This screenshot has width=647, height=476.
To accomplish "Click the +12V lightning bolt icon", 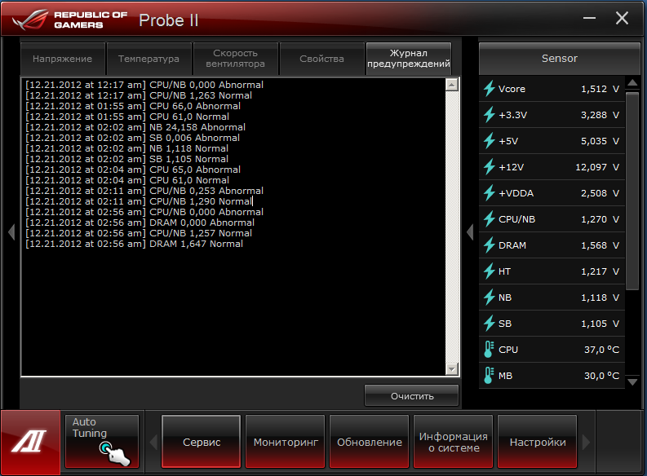I will pos(490,167).
